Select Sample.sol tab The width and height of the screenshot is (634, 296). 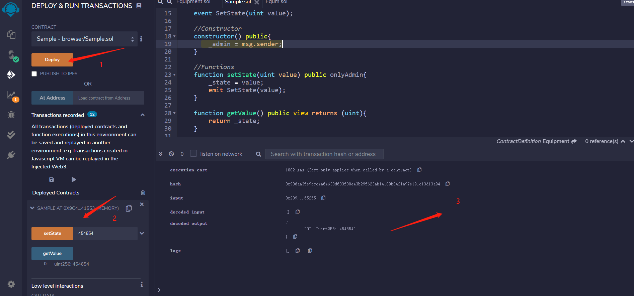pos(238,2)
